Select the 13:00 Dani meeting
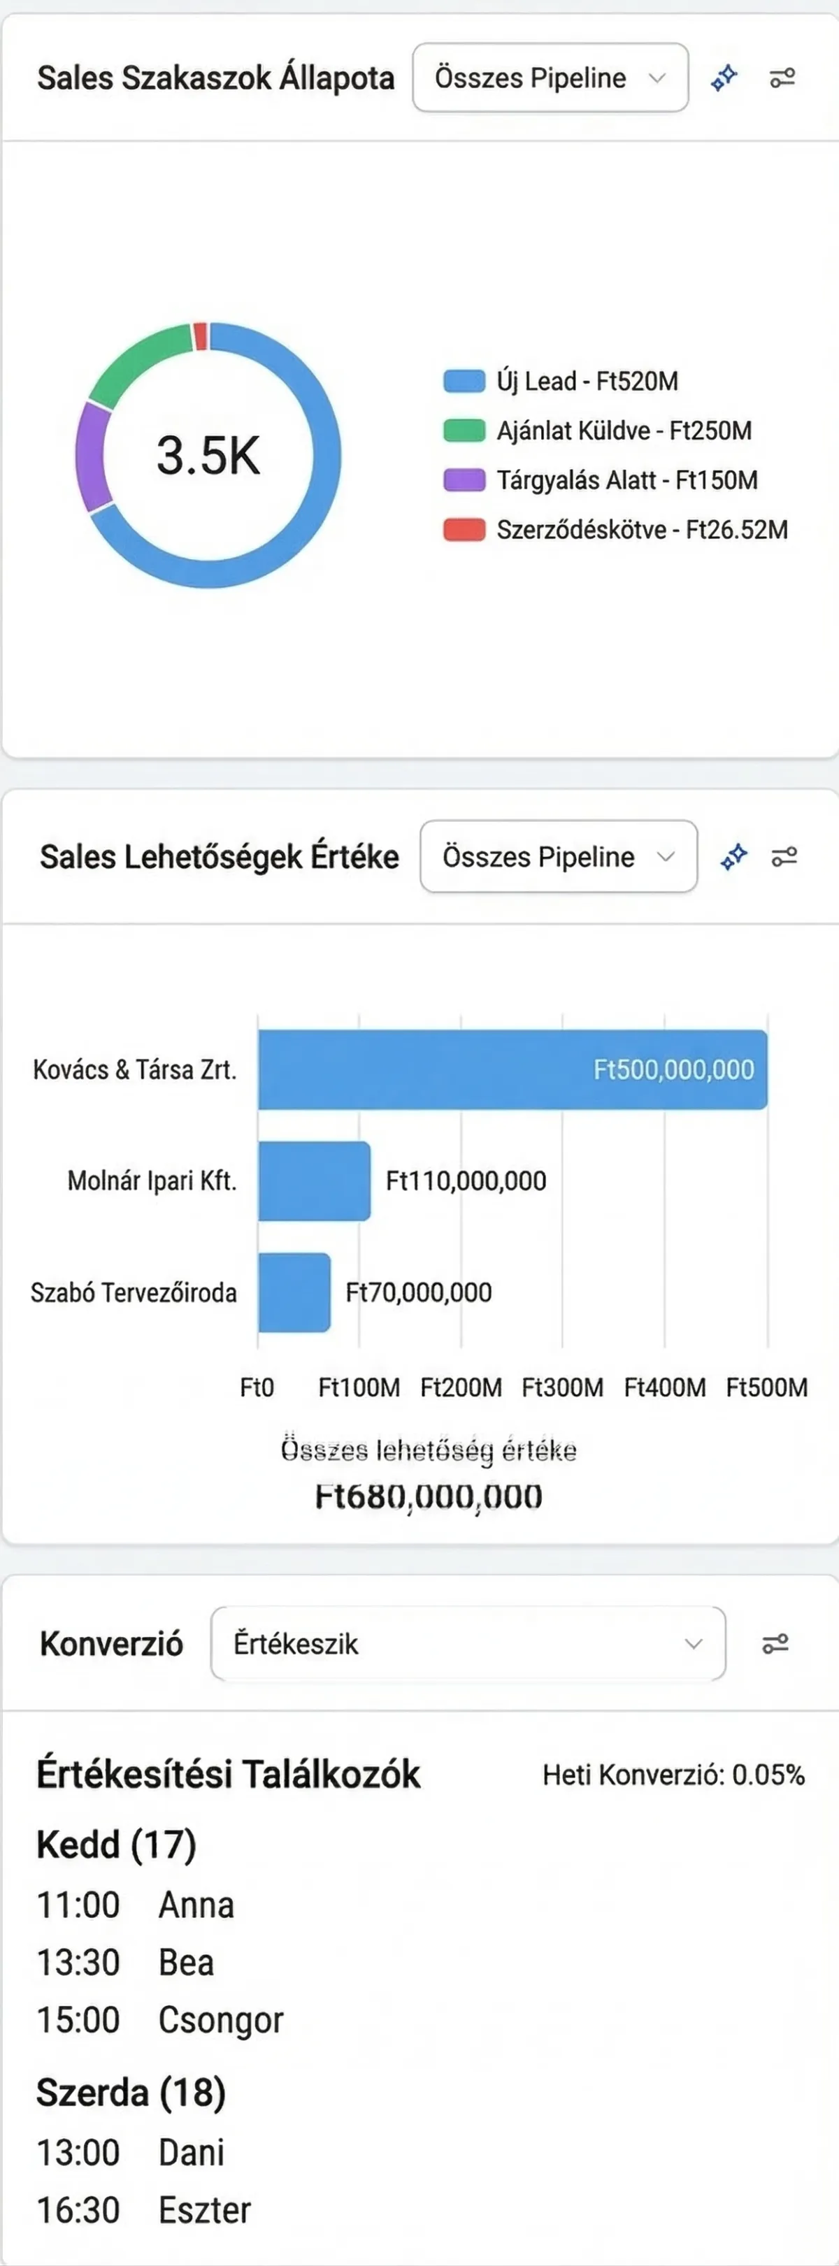 130,2153
